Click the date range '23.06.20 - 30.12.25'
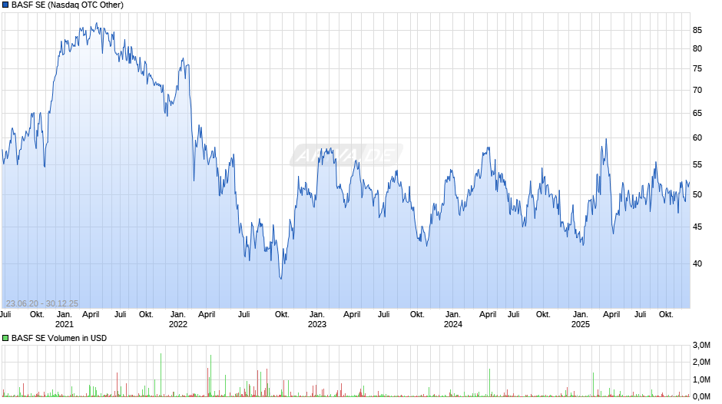The width and height of the screenshot is (722, 404). (42, 303)
